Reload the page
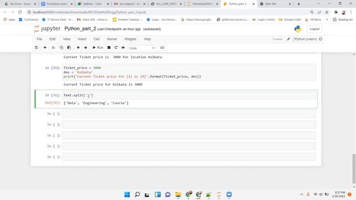The width and height of the screenshot is (356, 200). point(20,12)
